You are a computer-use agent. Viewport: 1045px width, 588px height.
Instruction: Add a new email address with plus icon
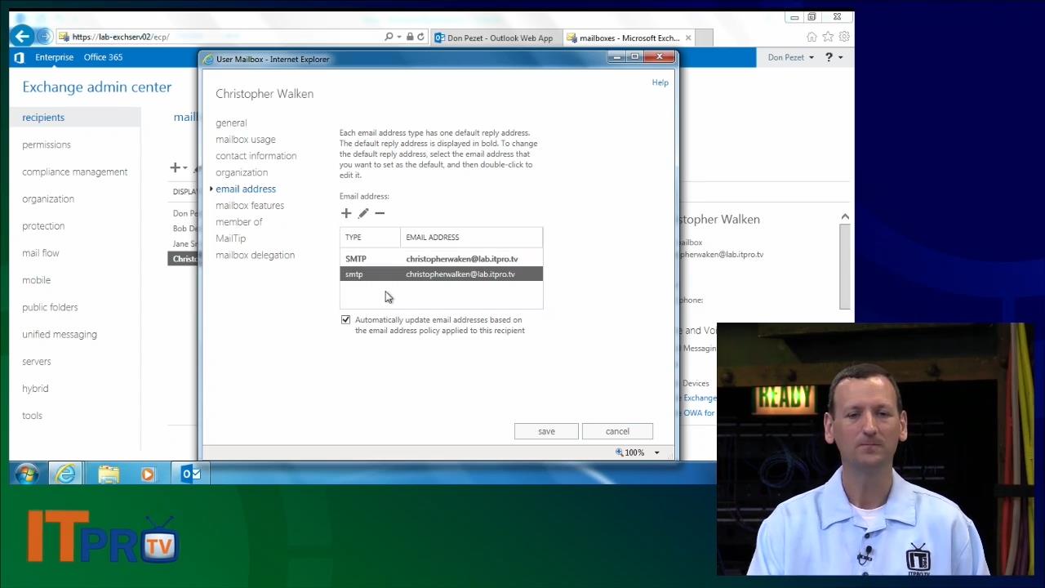pos(346,213)
